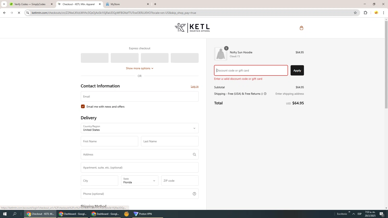Open the Windows Start menu
Viewport: 388px width, 218px height.
pos(5,214)
